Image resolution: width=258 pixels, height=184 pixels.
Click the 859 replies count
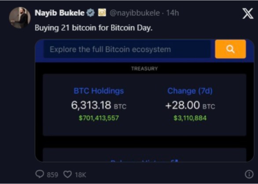coord(52,175)
